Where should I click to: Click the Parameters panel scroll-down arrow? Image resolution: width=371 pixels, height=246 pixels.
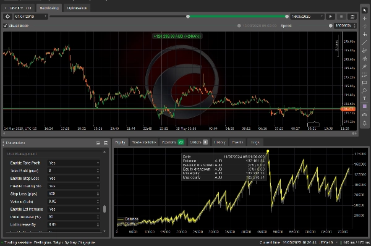pyautogui.click(x=104, y=231)
